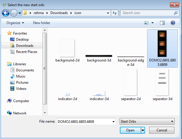Click the Libraries icon
This screenshot has height=139, width=182.
(x=9, y=64)
